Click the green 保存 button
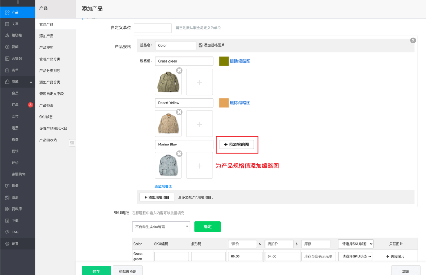 (x=96, y=271)
